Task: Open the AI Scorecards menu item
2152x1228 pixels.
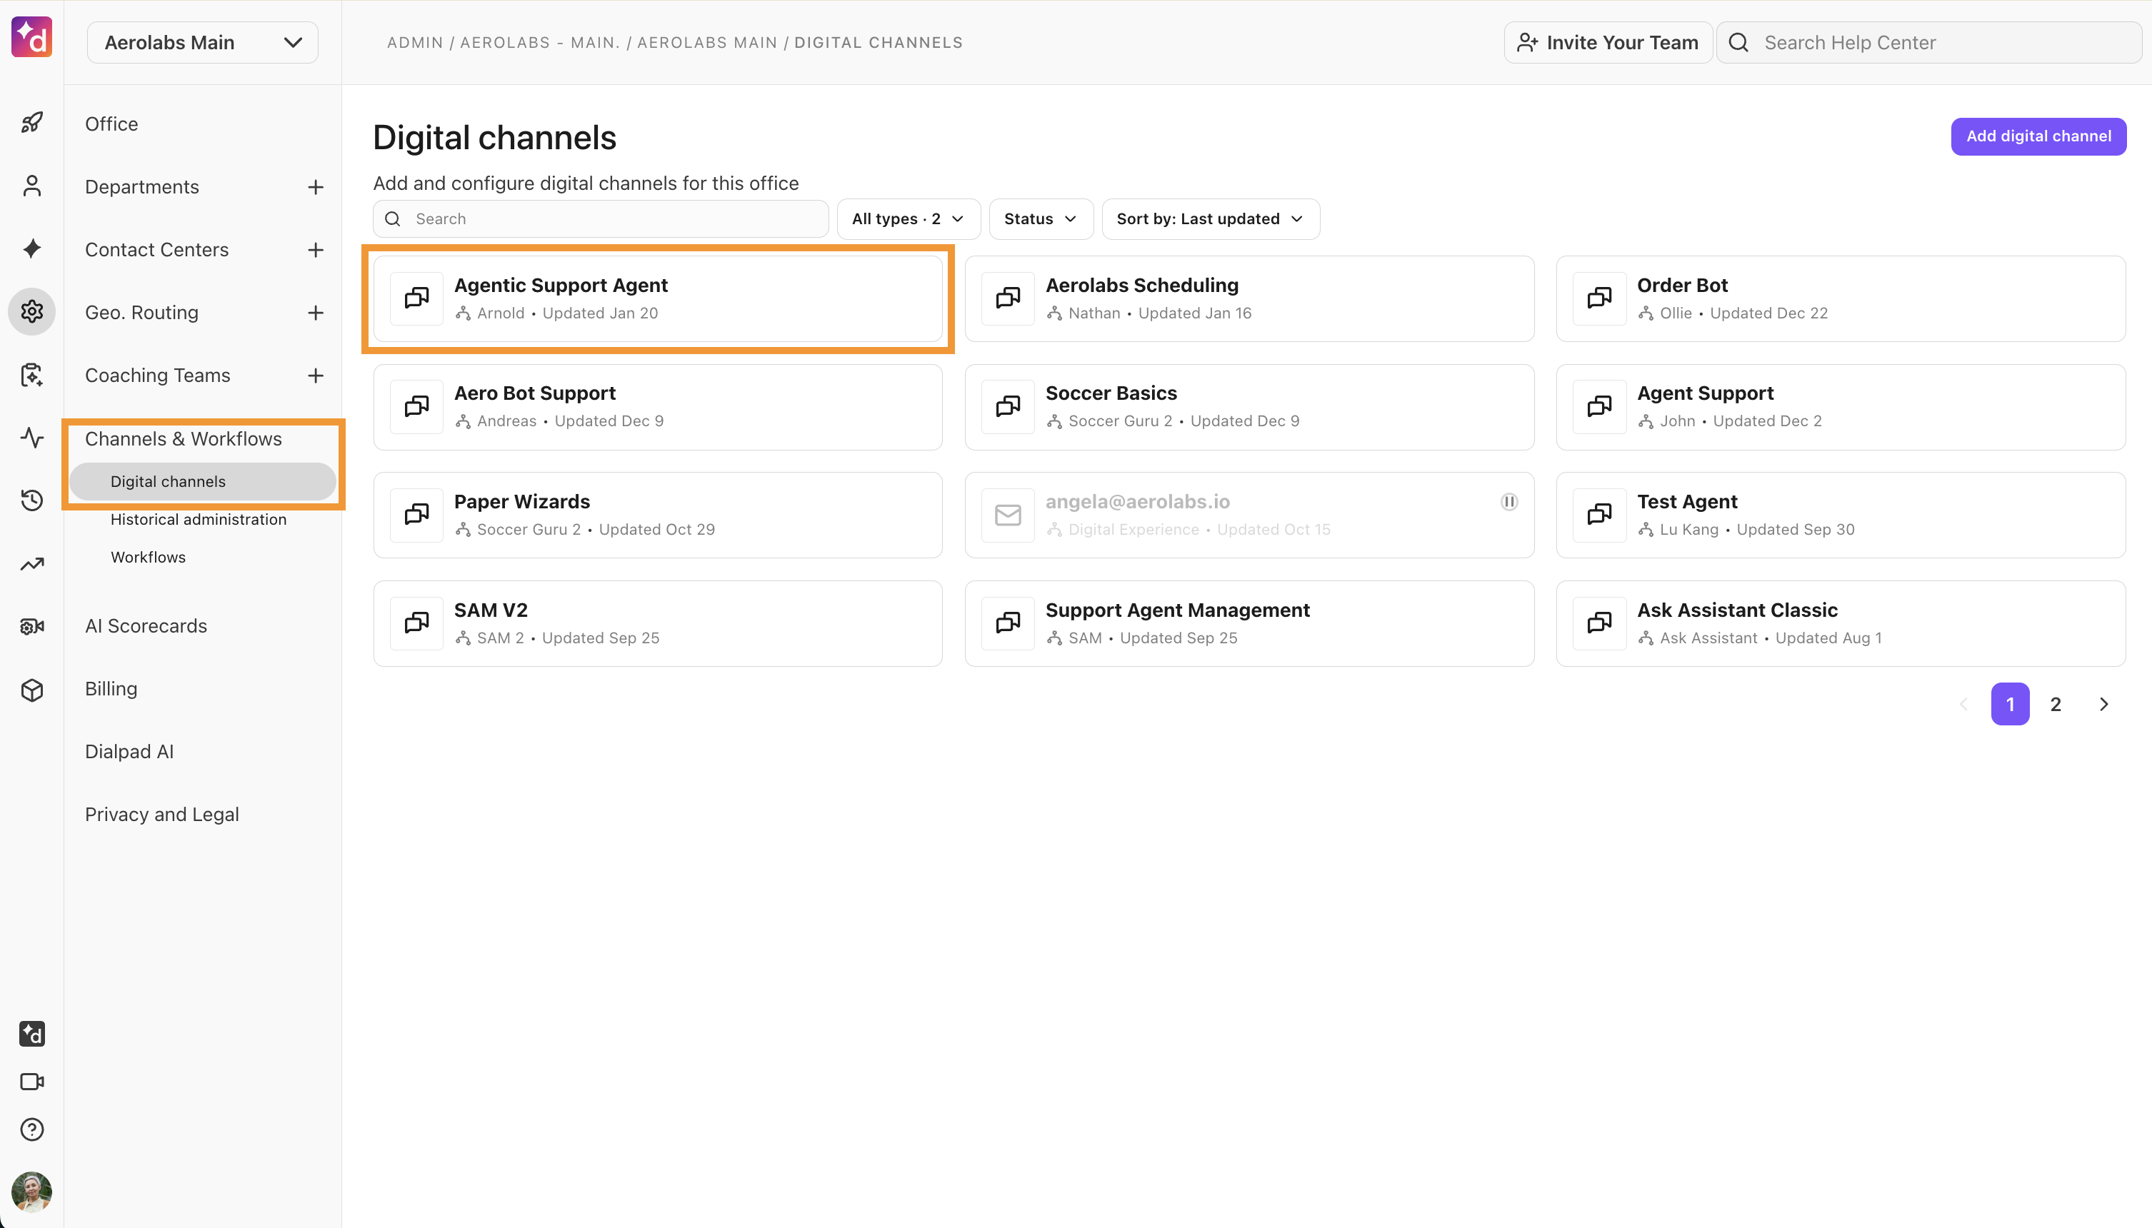Action: 146,626
